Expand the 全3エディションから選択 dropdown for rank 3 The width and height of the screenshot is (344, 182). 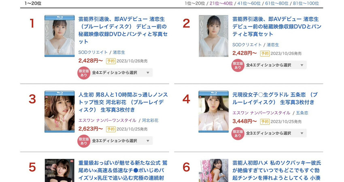[121, 141]
